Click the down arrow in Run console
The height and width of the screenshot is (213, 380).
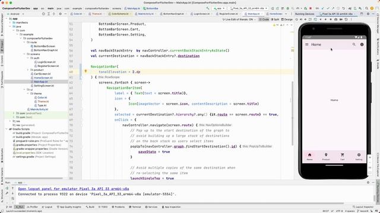[x=12, y=193]
